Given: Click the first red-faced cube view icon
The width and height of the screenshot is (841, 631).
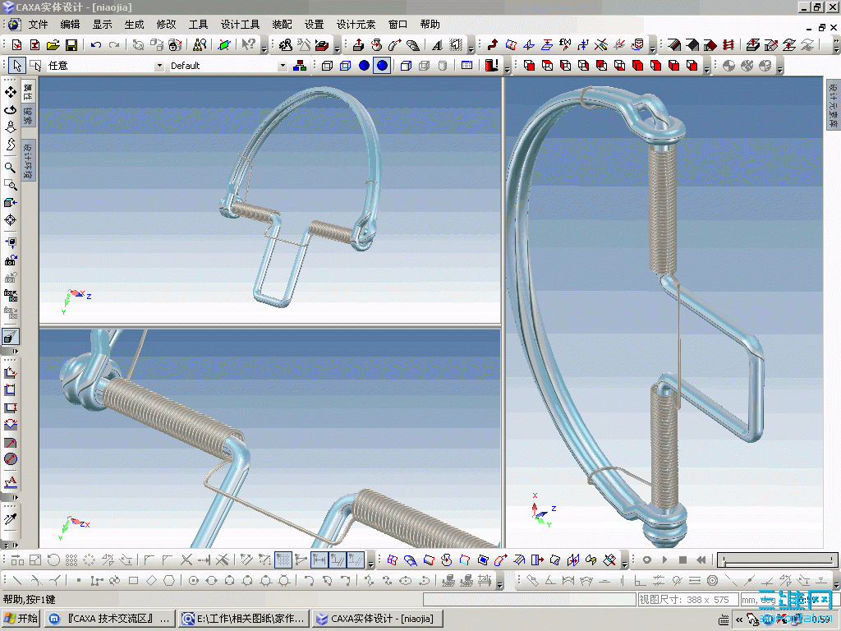Looking at the screenshot, I should pos(530,66).
